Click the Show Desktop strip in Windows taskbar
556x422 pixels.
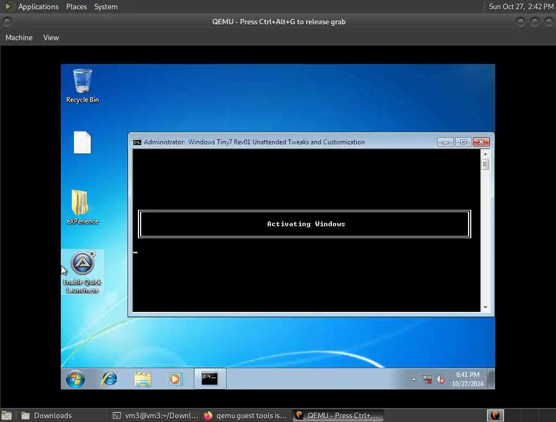point(491,379)
